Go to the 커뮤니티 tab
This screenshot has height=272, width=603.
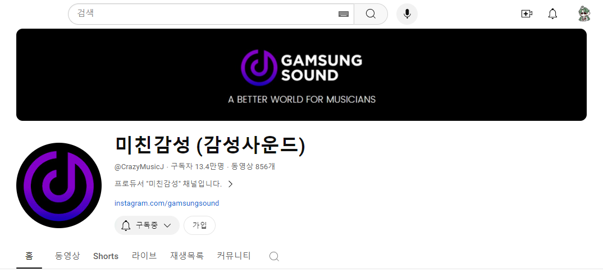click(x=234, y=256)
